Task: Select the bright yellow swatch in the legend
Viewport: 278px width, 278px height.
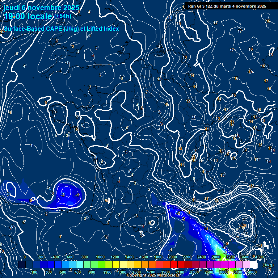Action: [x=116, y=264]
